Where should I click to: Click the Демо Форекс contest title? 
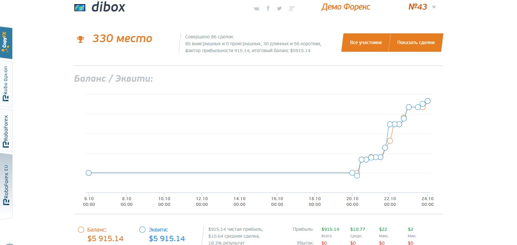point(346,7)
